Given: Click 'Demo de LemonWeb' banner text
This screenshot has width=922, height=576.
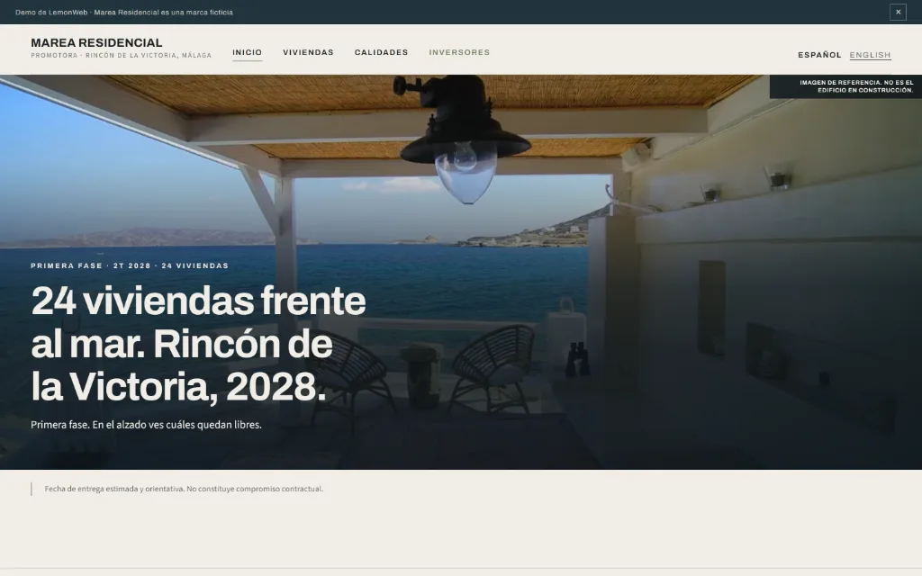Looking at the screenshot, I should point(124,13).
